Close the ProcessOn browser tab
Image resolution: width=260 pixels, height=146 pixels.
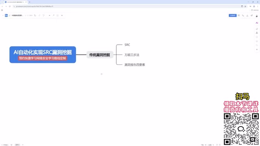(x=26, y=2)
